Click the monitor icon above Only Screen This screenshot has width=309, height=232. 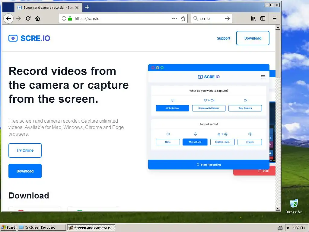tap(173, 100)
